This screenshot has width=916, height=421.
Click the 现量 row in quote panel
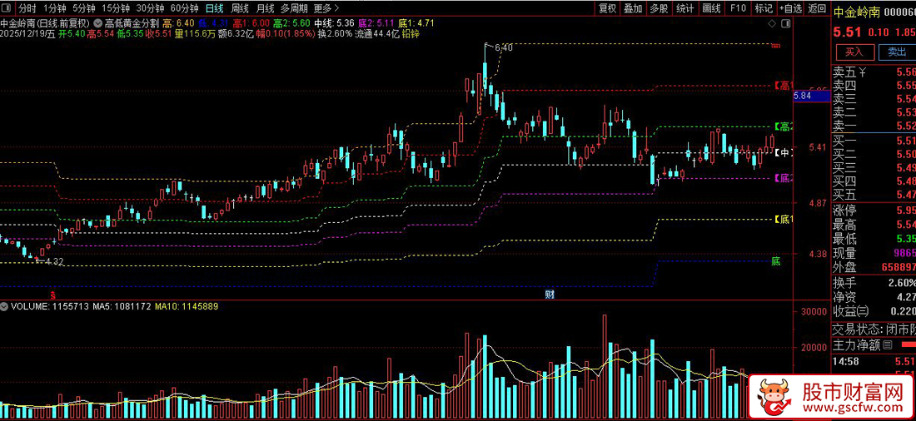pos(874,253)
